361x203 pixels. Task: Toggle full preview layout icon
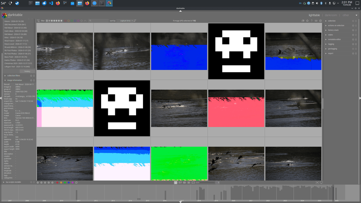pyautogui.click(x=193, y=182)
